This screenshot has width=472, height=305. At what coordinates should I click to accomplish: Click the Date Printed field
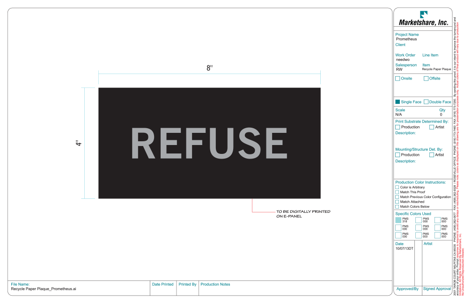pos(163,288)
